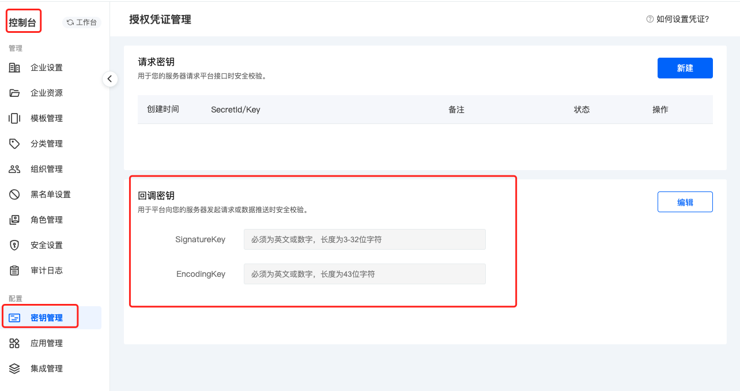Collapse the sidebar with arrow button
740x391 pixels.
click(110, 79)
